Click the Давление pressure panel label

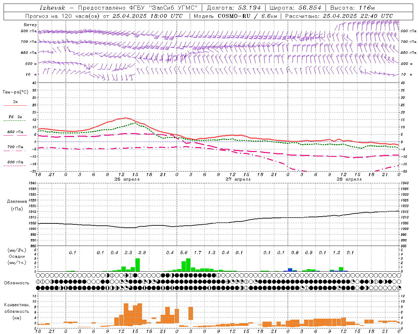[x=17, y=202]
